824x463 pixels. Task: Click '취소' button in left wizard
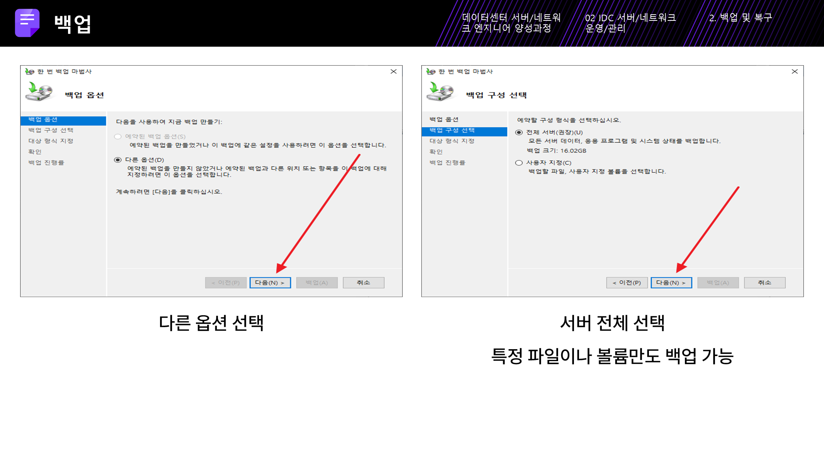pyautogui.click(x=363, y=283)
